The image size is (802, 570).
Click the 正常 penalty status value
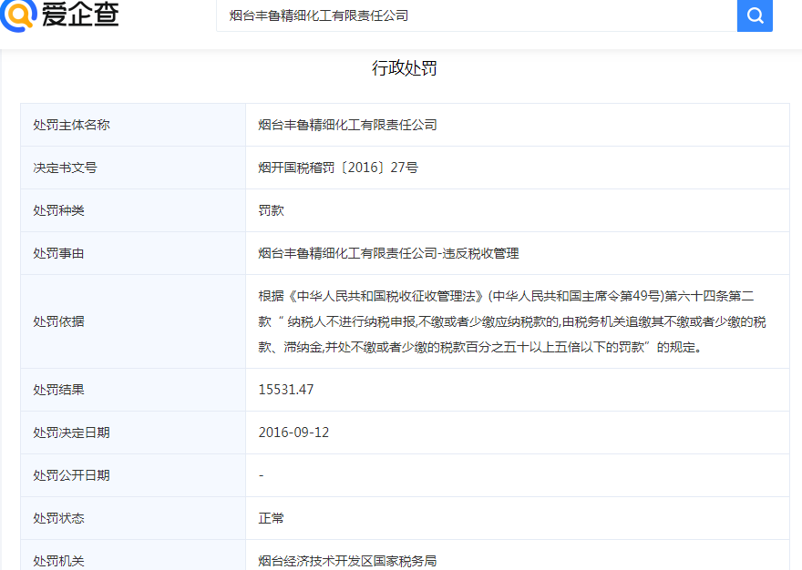(x=272, y=518)
